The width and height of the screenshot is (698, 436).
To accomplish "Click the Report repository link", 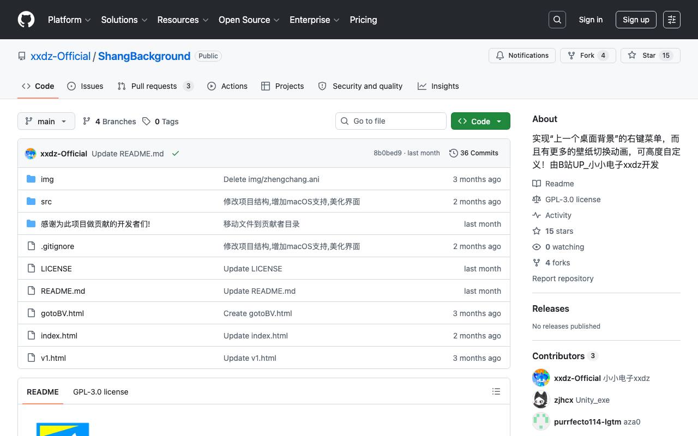I will point(563,278).
